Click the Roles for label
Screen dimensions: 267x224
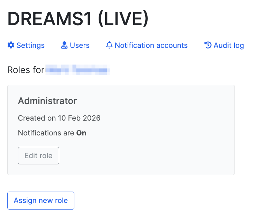pos(26,70)
